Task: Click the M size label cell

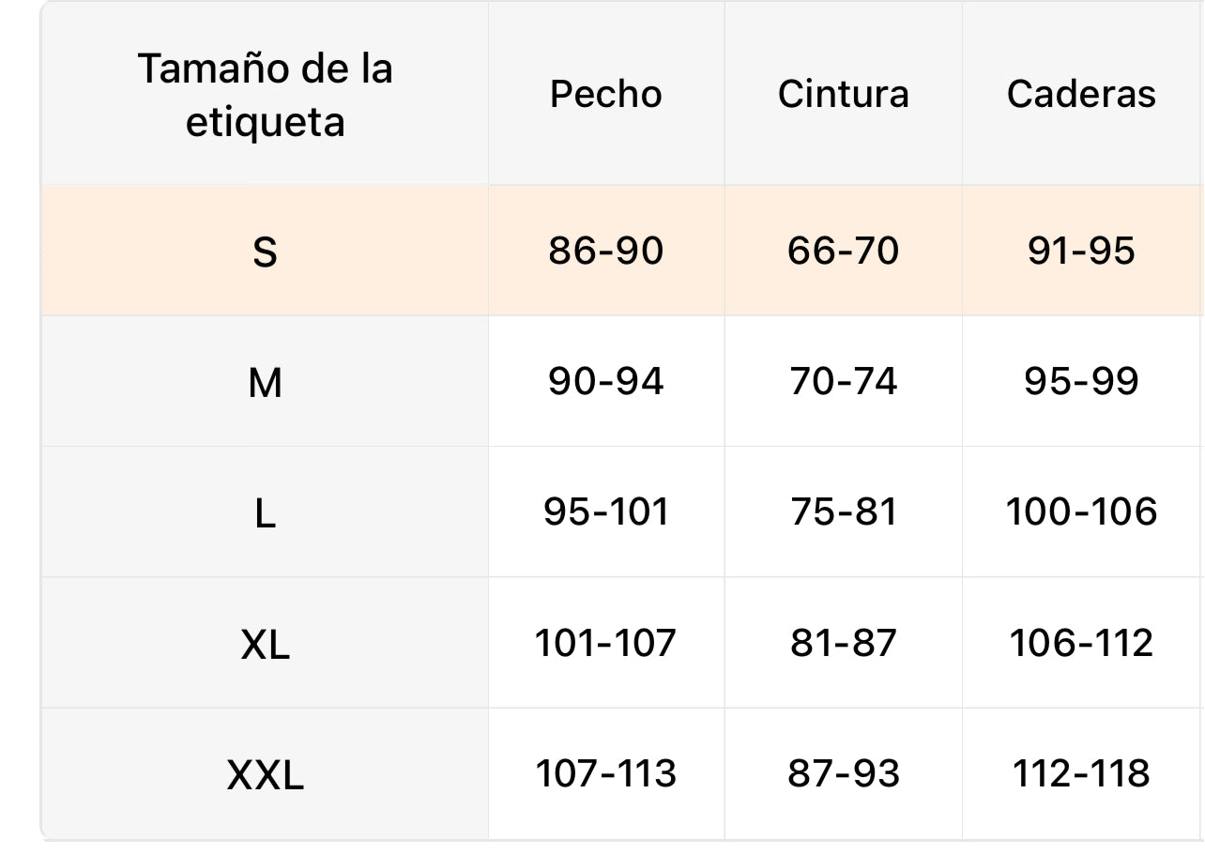Action: (265, 382)
